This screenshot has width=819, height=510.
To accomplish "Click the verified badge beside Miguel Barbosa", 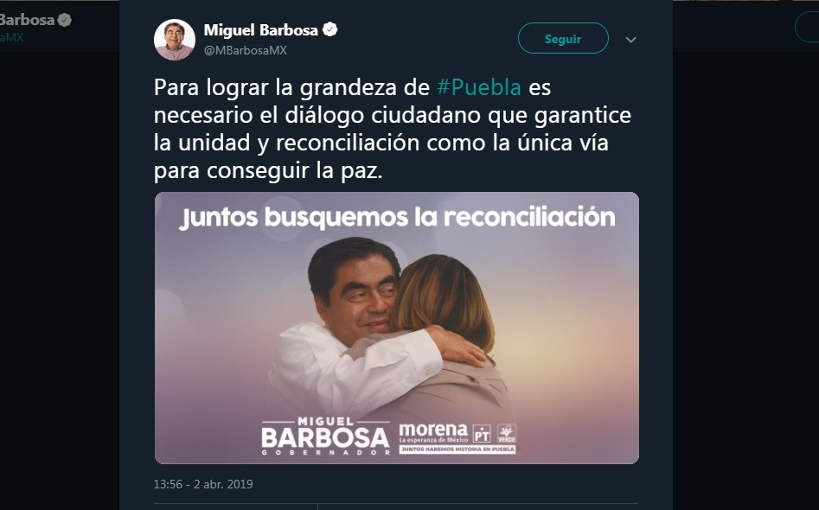I will [x=330, y=29].
